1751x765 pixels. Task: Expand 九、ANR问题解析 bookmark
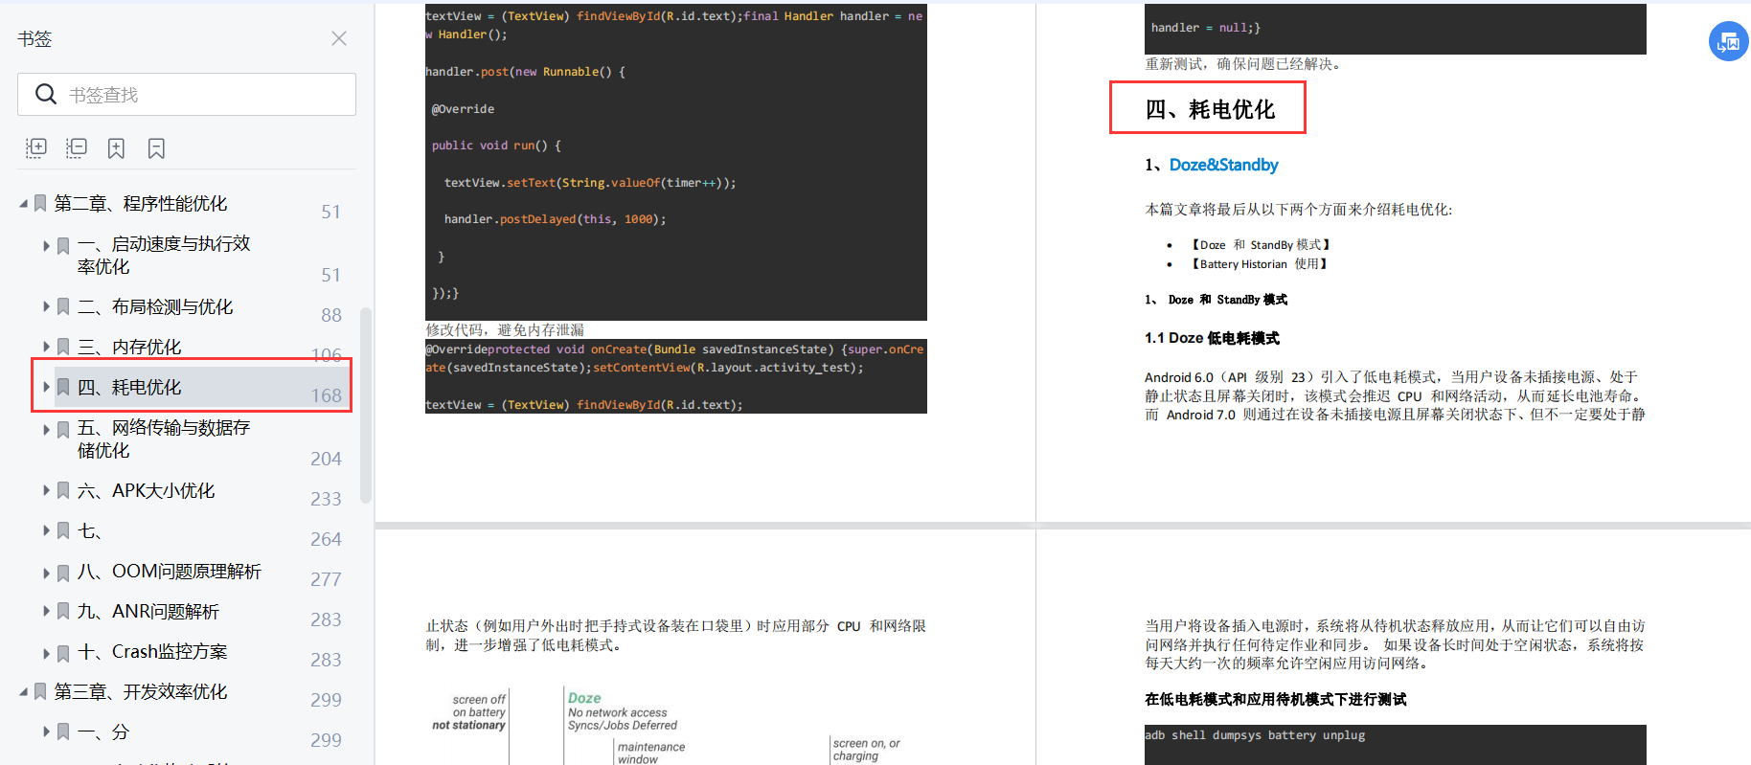(x=46, y=612)
